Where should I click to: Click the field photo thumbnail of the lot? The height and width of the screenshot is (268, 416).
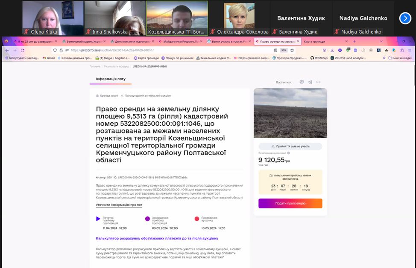tap(290, 113)
